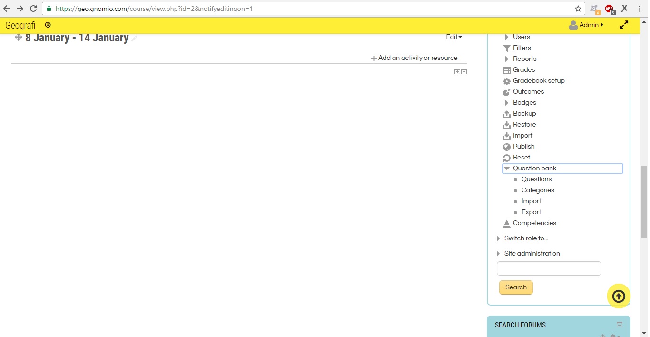Click the expand-all plus box icon

[457, 71]
